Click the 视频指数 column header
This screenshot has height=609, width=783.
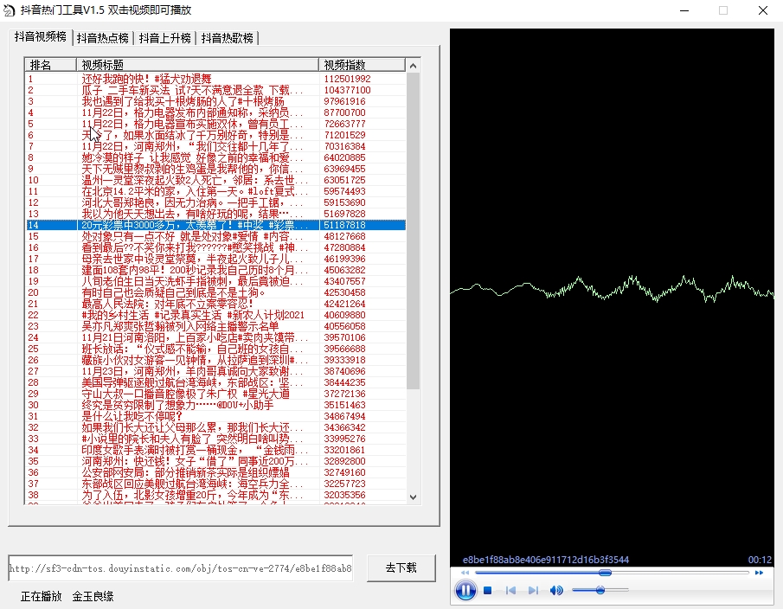coord(362,65)
